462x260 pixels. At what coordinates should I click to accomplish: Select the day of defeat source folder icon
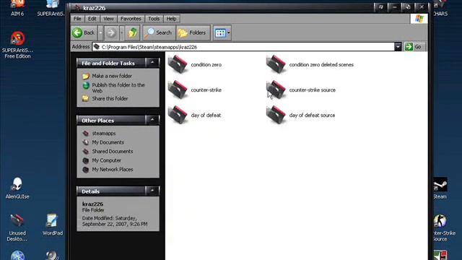pyautogui.click(x=276, y=115)
